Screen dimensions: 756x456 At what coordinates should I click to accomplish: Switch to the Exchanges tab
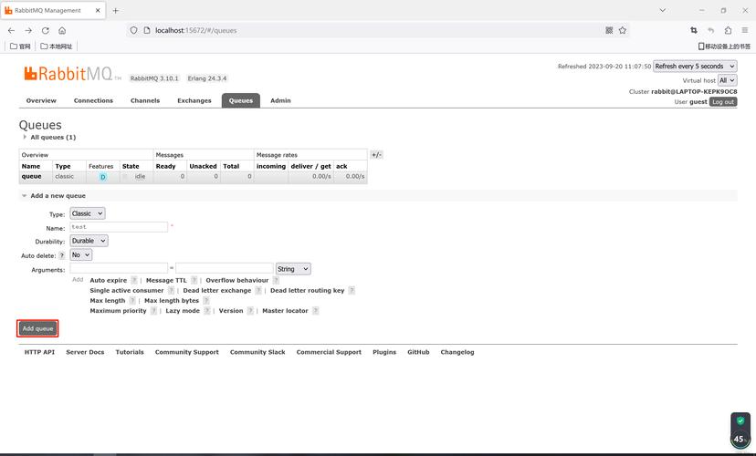194,100
